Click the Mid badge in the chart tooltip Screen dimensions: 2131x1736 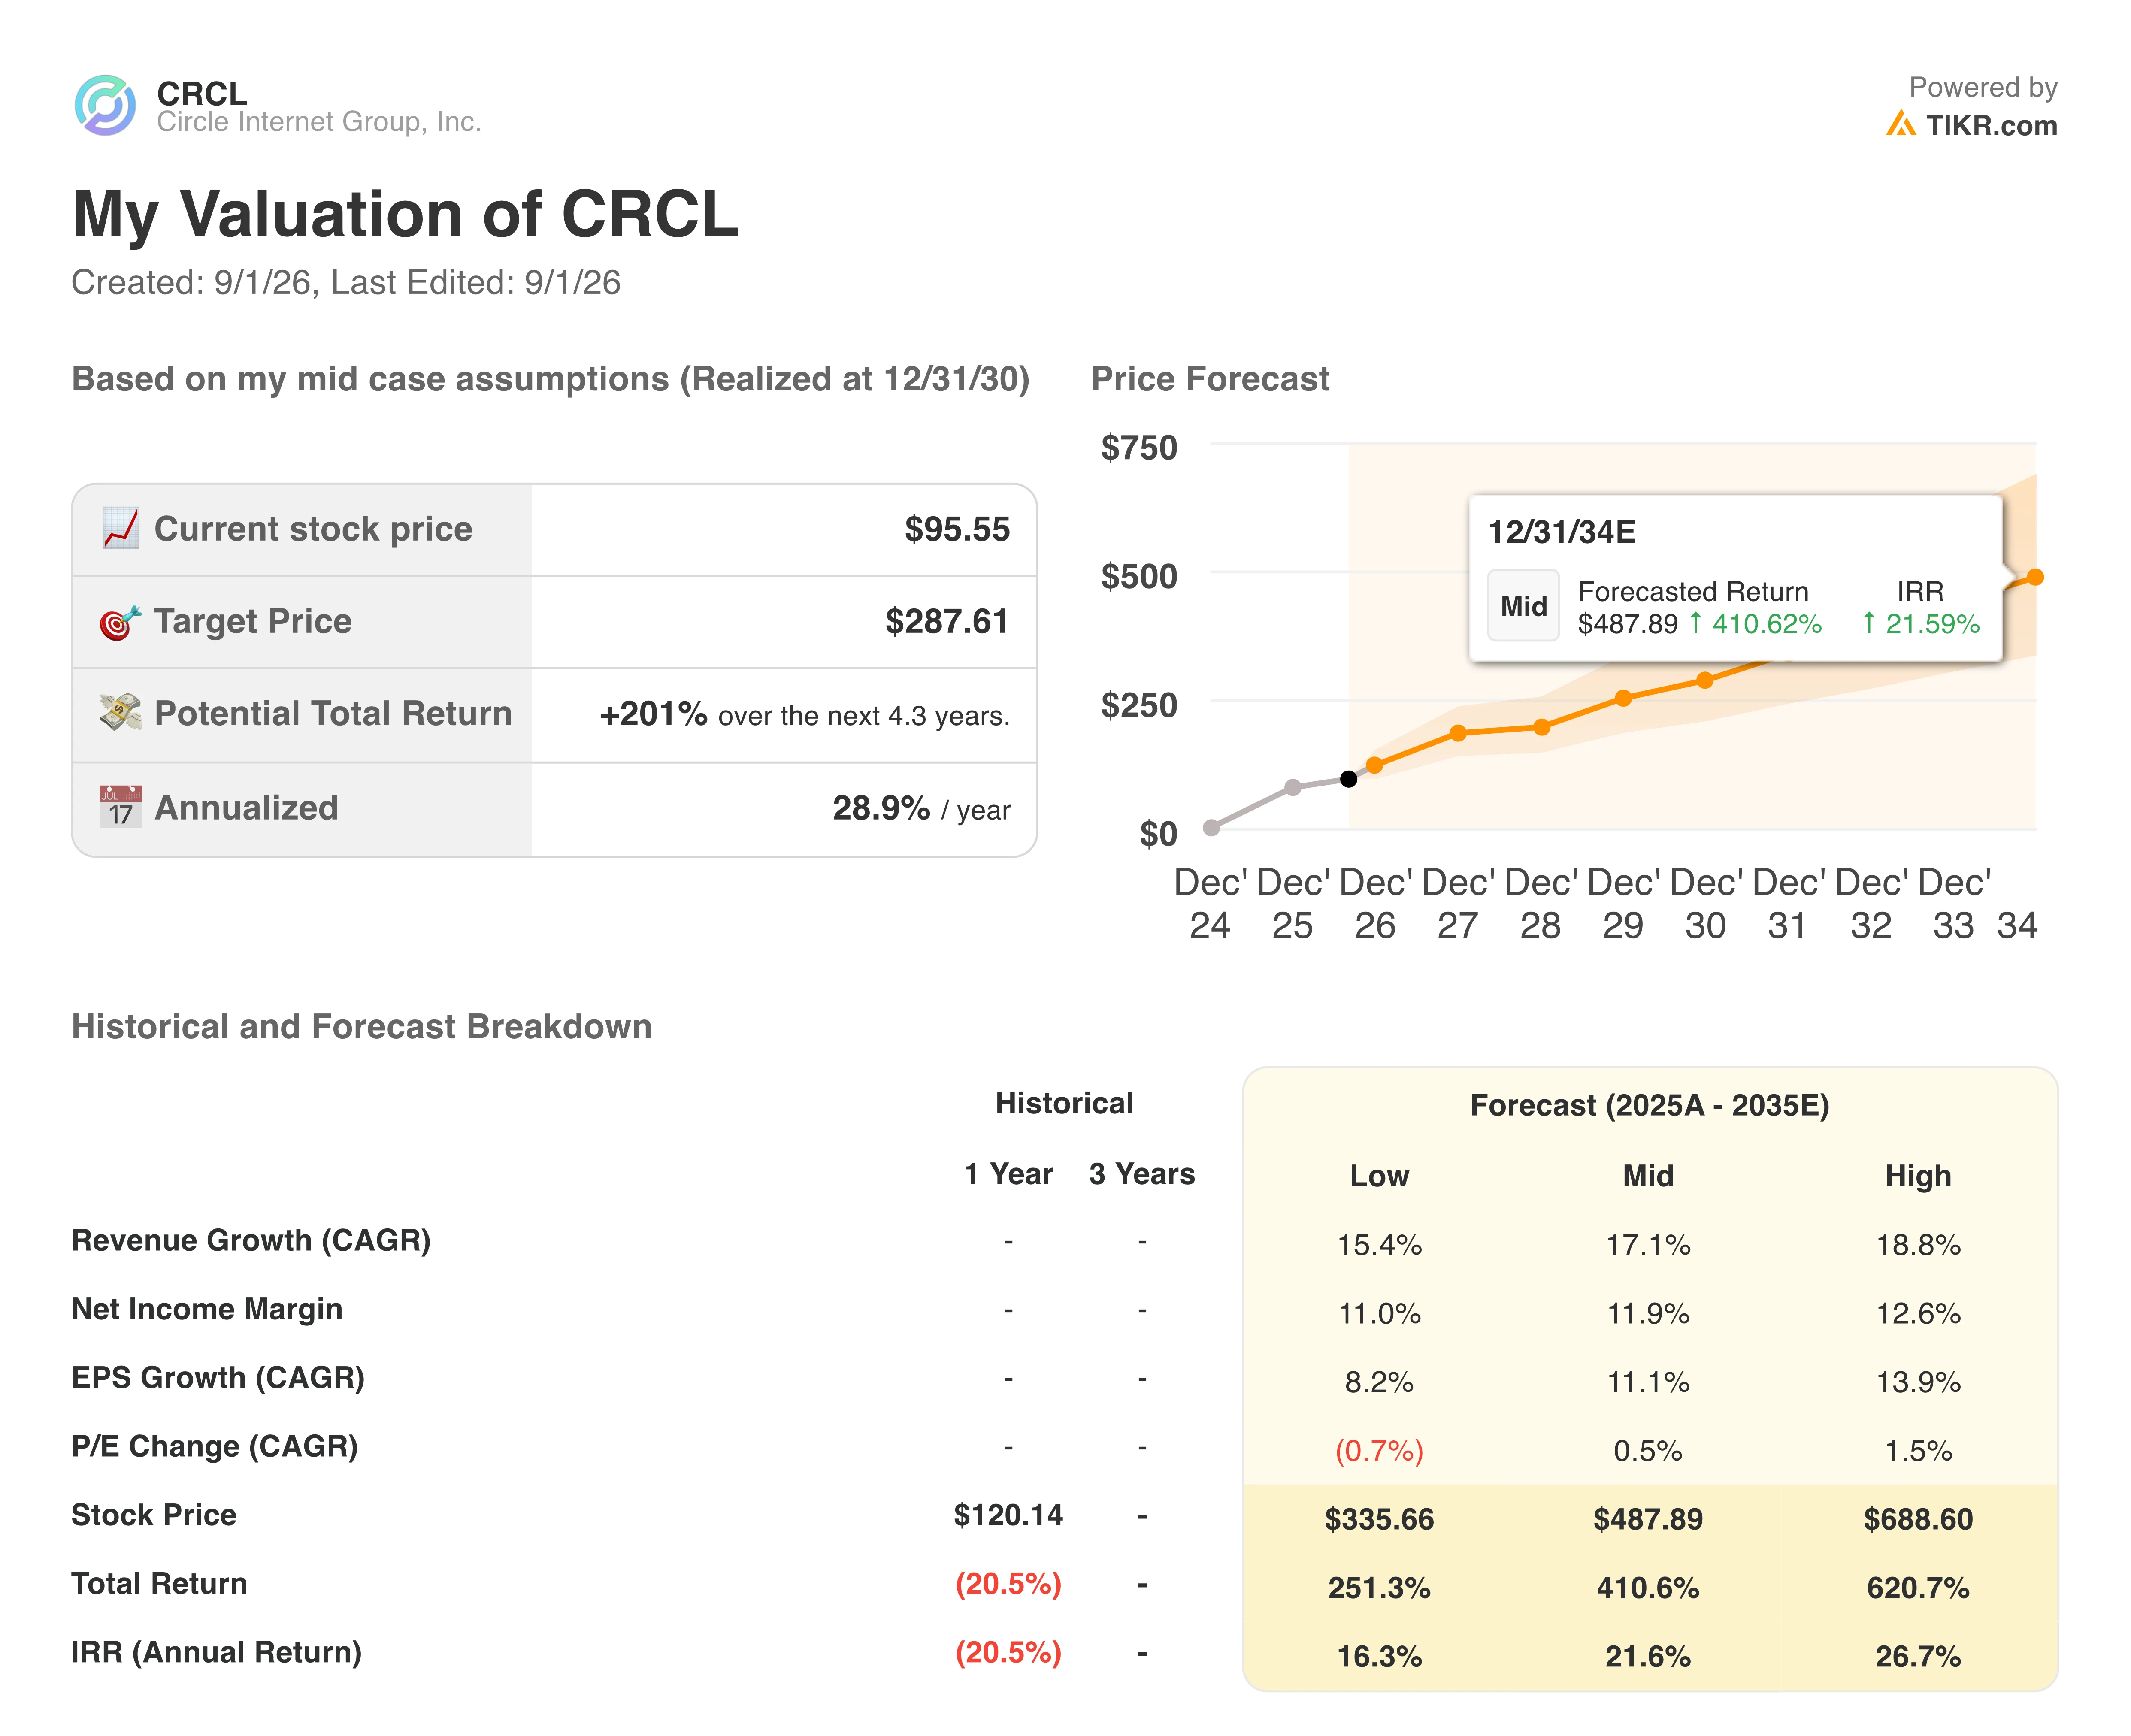click(1523, 606)
